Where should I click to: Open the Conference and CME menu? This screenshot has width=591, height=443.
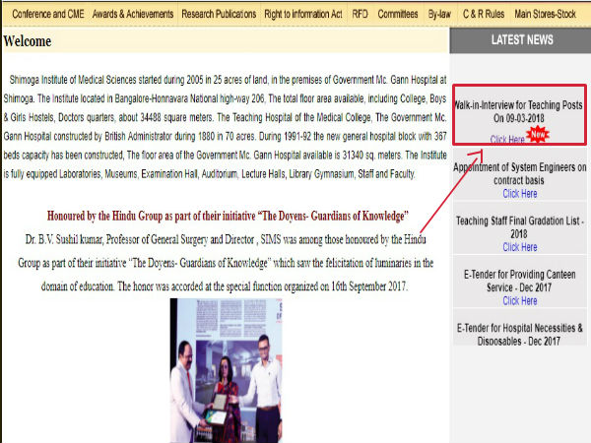click(x=47, y=14)
